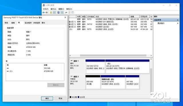Click the 卷 column header in dialog list
The height and width of the screenshot is (106, 183).
point(24,65)
